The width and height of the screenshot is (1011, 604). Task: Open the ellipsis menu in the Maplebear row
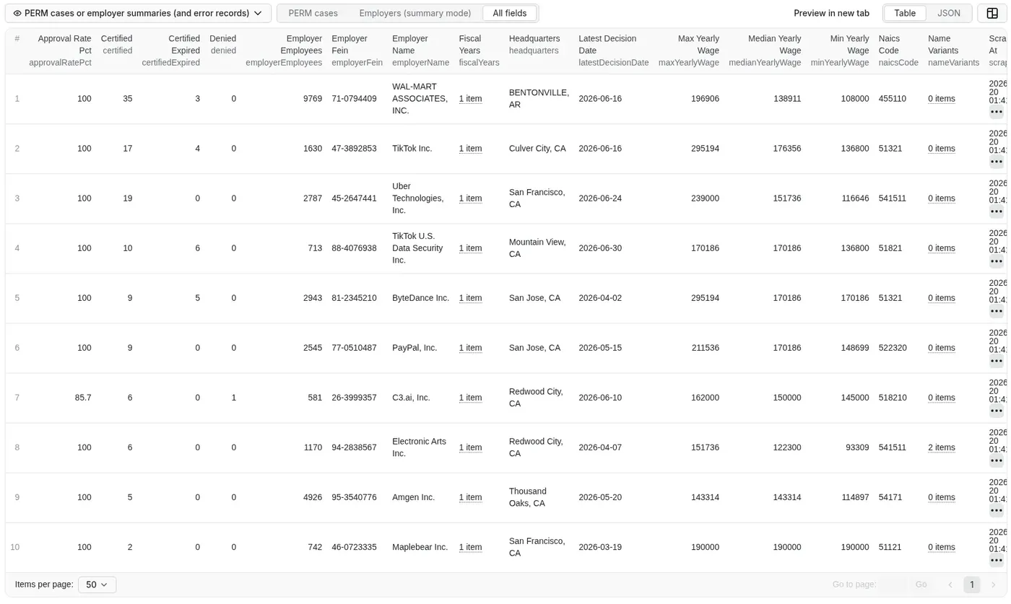(x=997, y=560)
